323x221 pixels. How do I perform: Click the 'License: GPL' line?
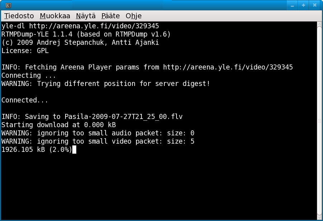25,51
